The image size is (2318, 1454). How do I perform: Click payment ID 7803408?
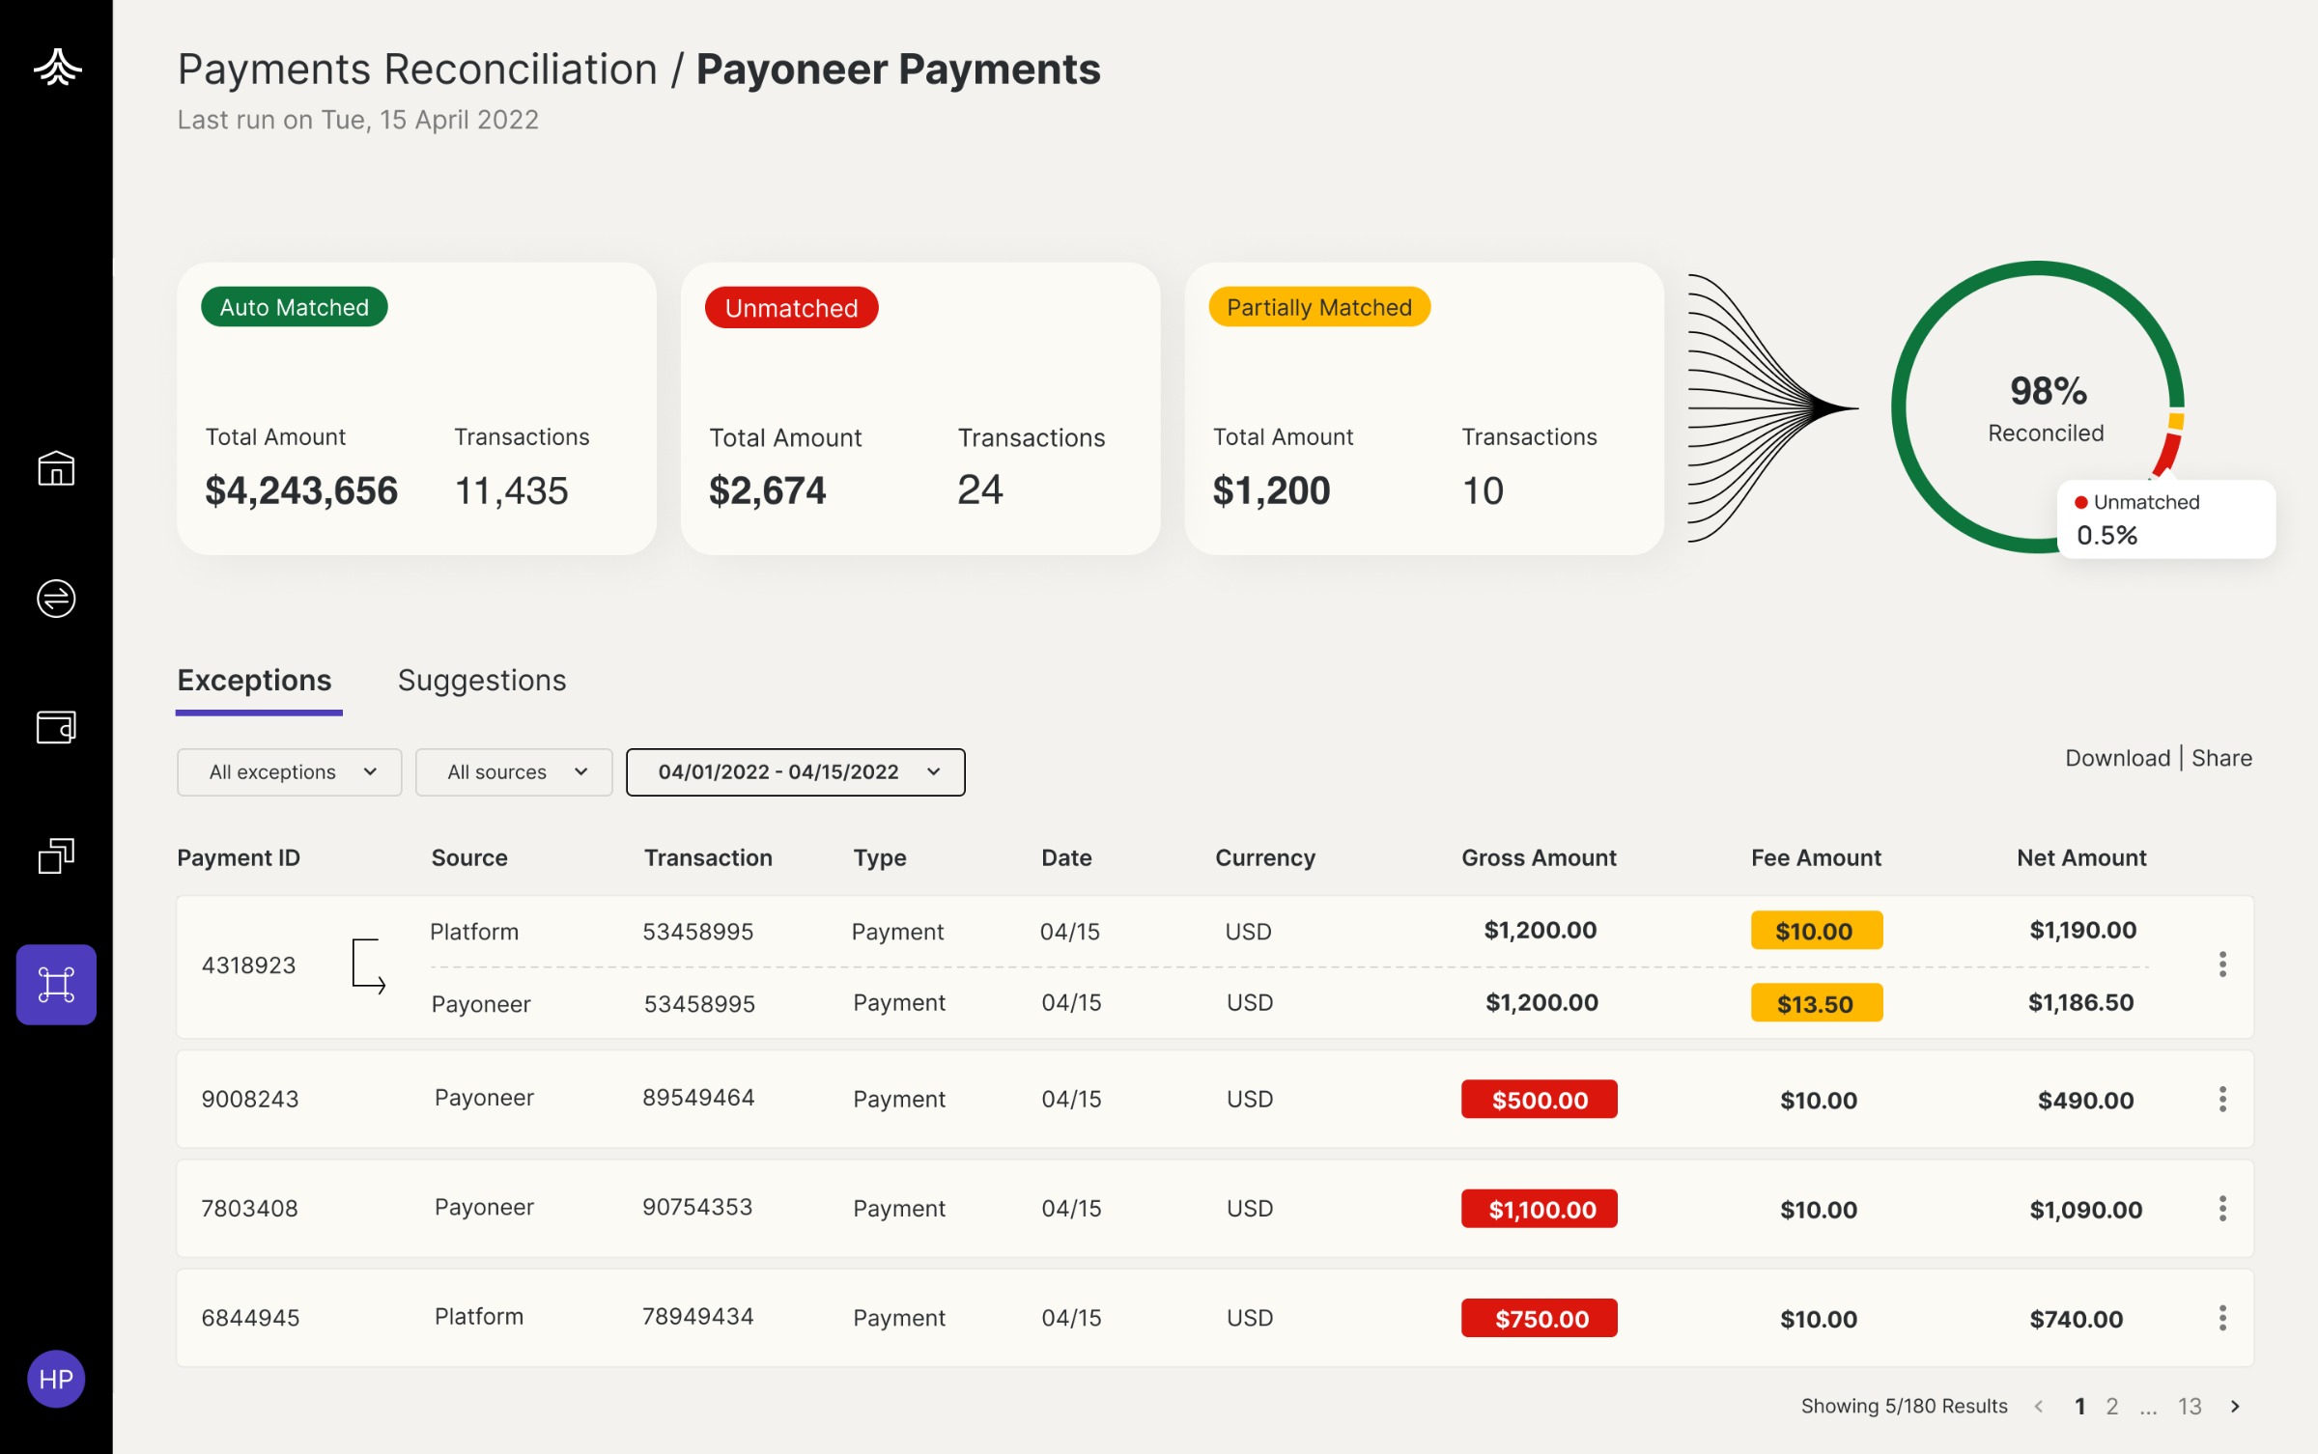click(x=249, y=1208)
